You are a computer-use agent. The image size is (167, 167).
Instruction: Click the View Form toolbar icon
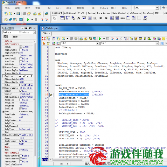(x=10, y=20)
